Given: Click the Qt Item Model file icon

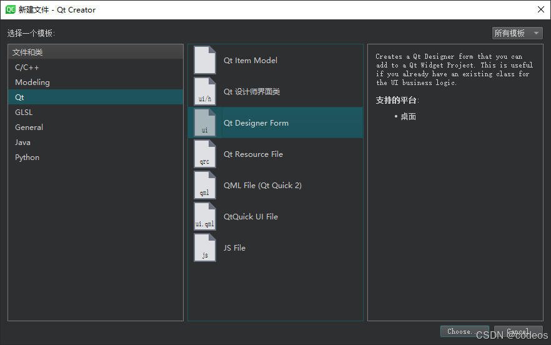Looking at the screenshot, I should point(204,60).
